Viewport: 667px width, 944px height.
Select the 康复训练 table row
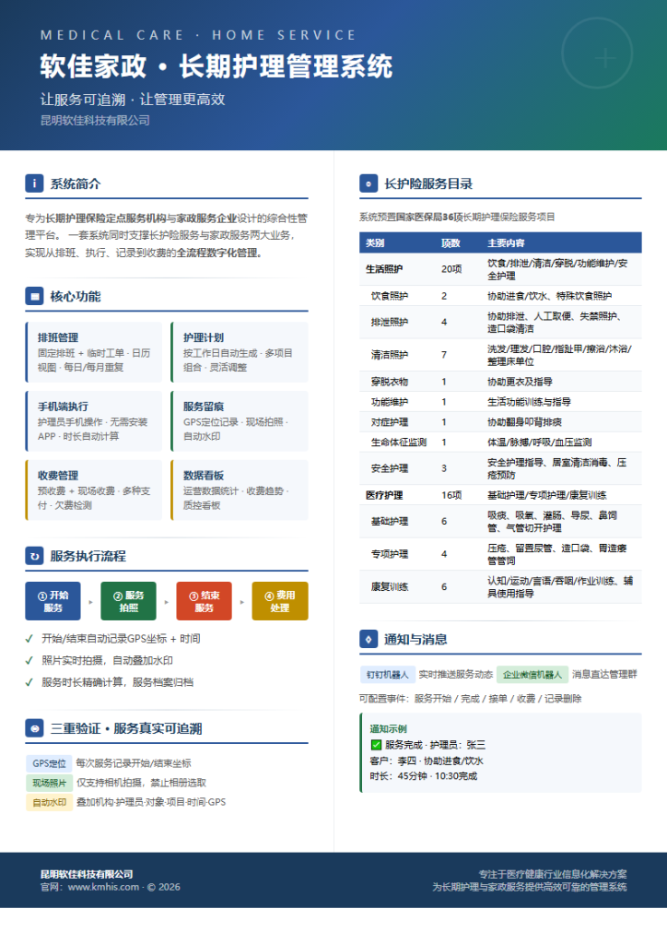(x=500, y=586)
